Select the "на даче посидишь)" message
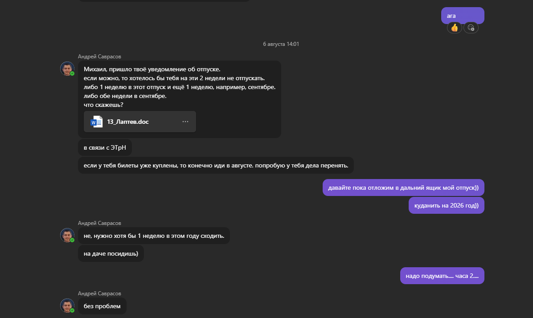Viewport: 533px width, 318px height. point(111,253)
